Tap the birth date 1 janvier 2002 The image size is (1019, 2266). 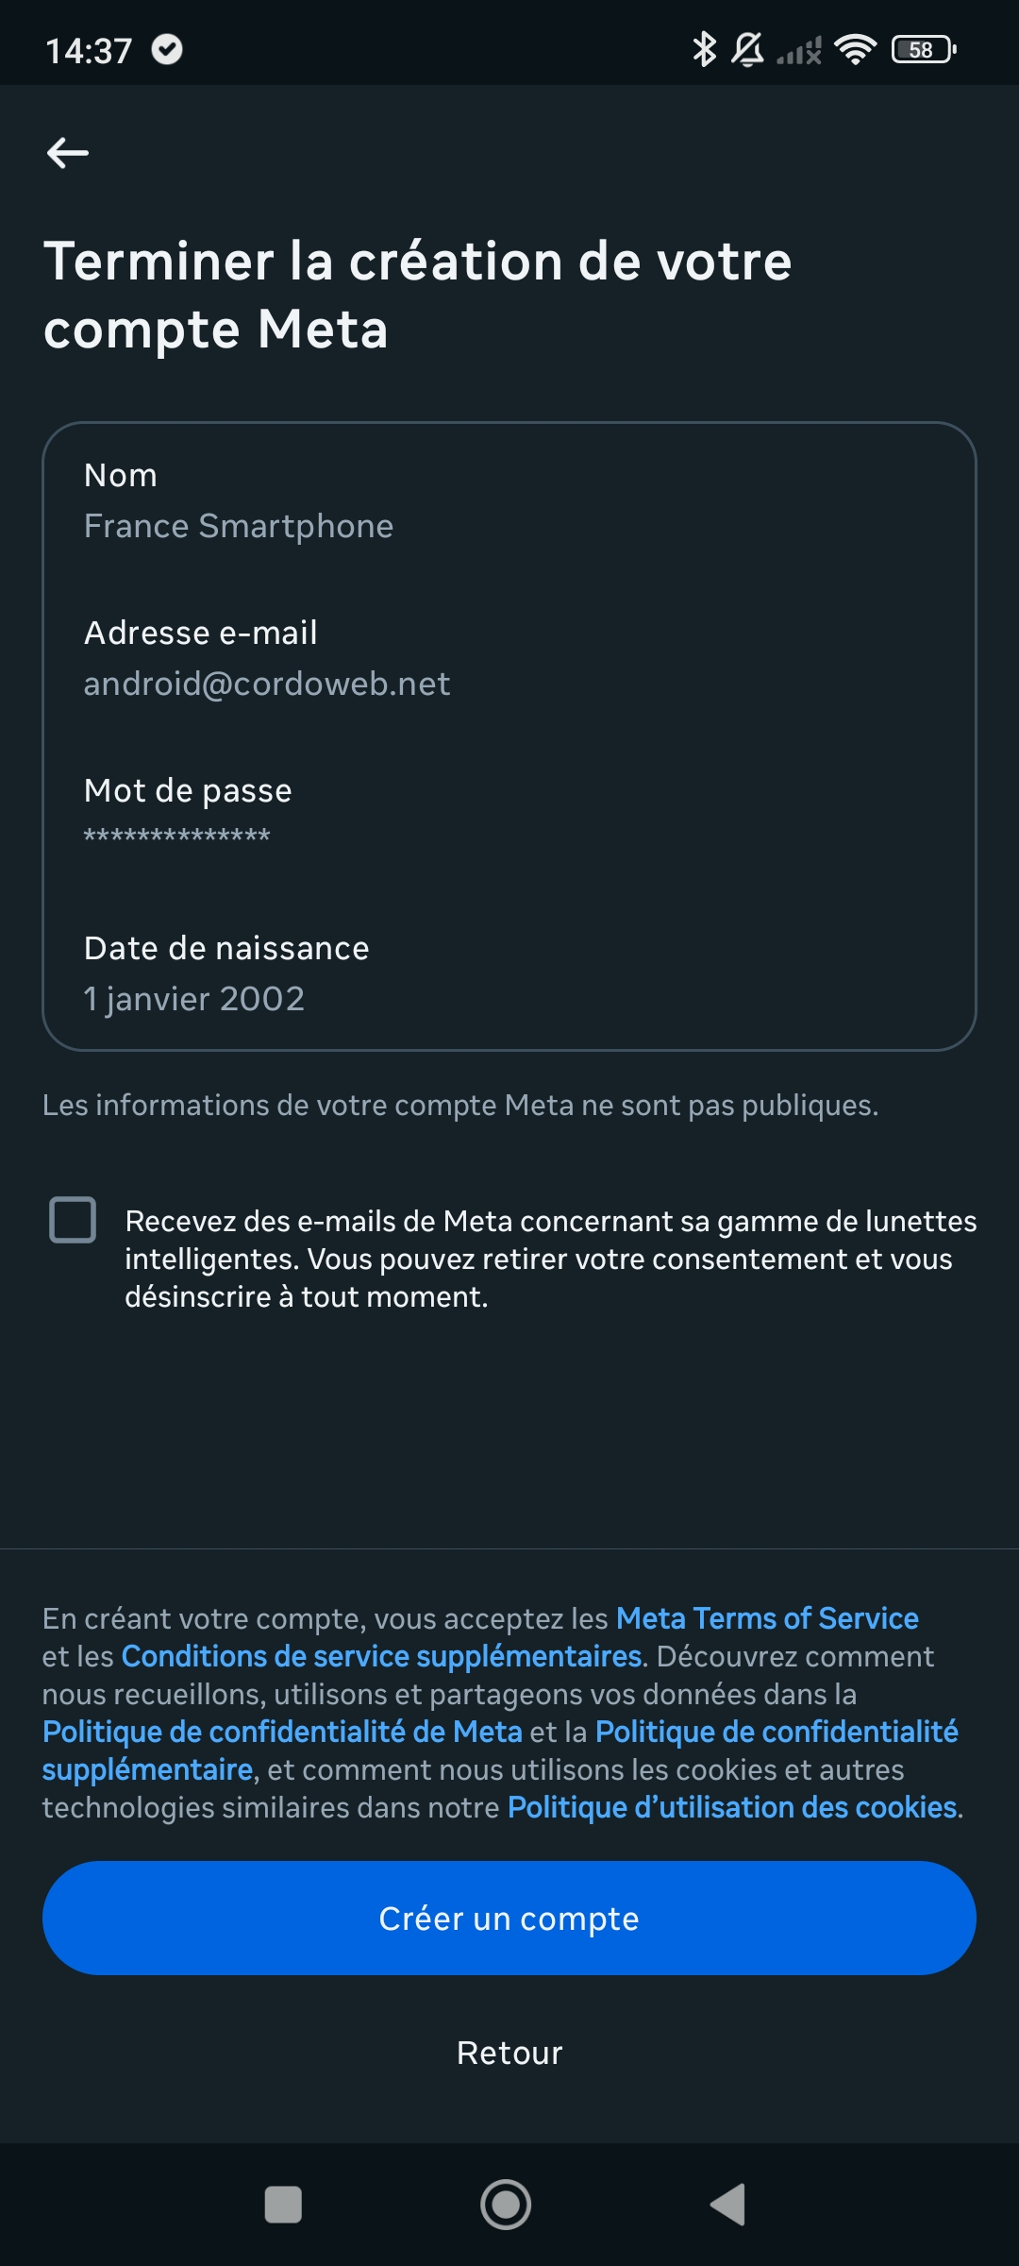coord(194,999)
